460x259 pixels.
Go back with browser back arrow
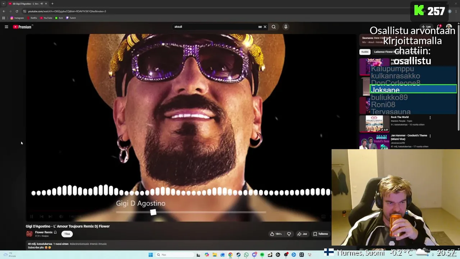coord(4,11)
